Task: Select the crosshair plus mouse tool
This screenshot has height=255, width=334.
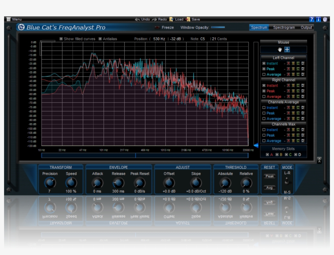Action: coord(287,50)
